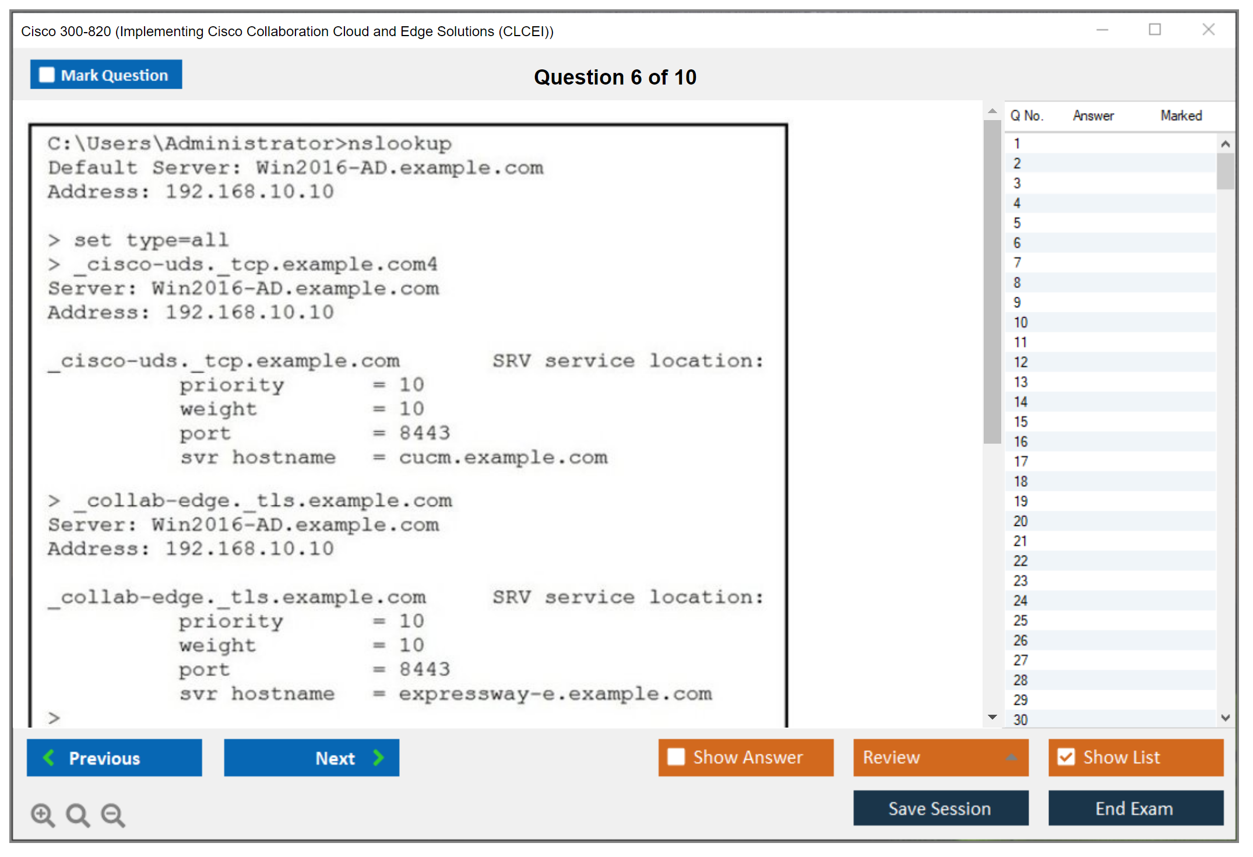Click the green right arrow on Next
The image size is (1253, 857).
click(x=379, y=757)
